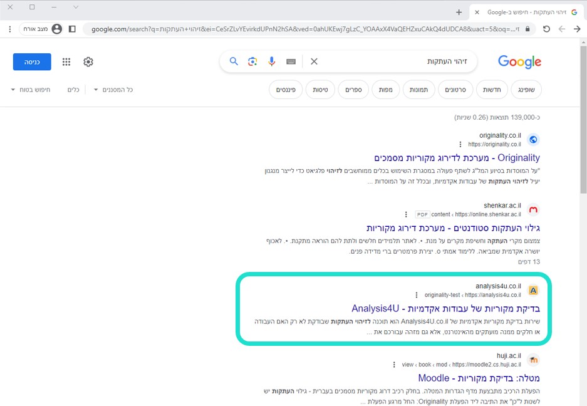Viewport: 587px width, 406px height.
Task: Toggle the Chrome side panel icon
Action: [x=72, y=29]
